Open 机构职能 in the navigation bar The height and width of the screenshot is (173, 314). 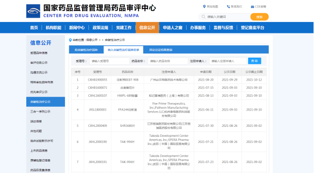point(53,28)
